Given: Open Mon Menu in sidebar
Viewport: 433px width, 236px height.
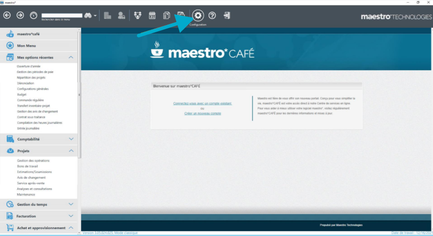Looking at the screenshot, I should pos(25,46).
